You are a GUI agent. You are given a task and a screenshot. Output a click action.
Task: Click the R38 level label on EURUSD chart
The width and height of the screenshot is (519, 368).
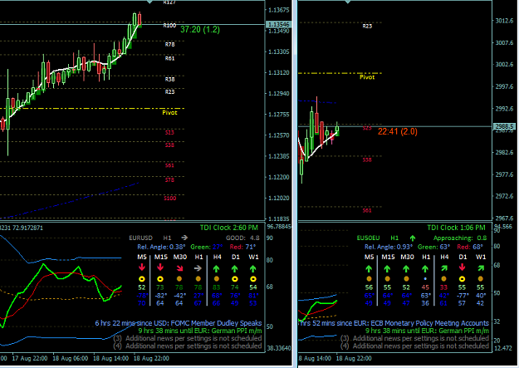tap(169, 80)
